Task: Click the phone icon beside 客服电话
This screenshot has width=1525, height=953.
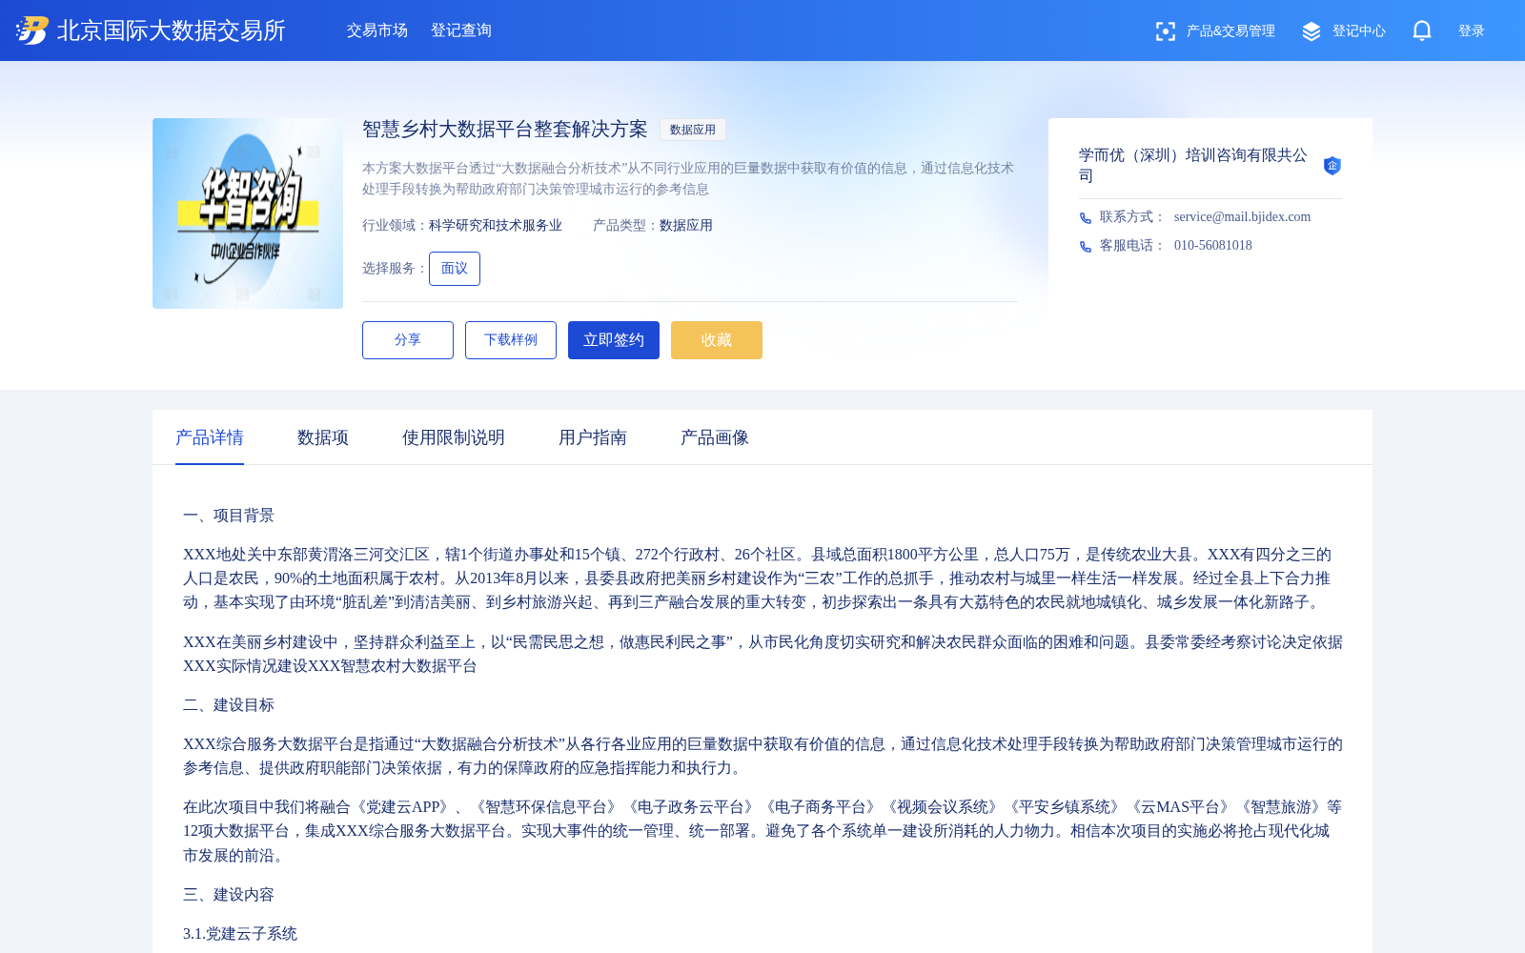Action: pos(1086,247)
